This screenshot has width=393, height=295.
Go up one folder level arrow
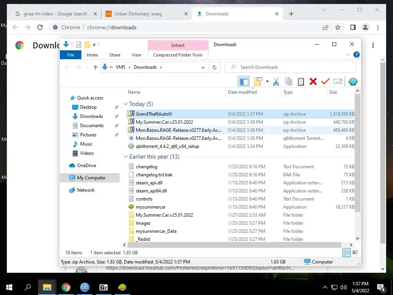pyautogui.click(x=95, y=68)
